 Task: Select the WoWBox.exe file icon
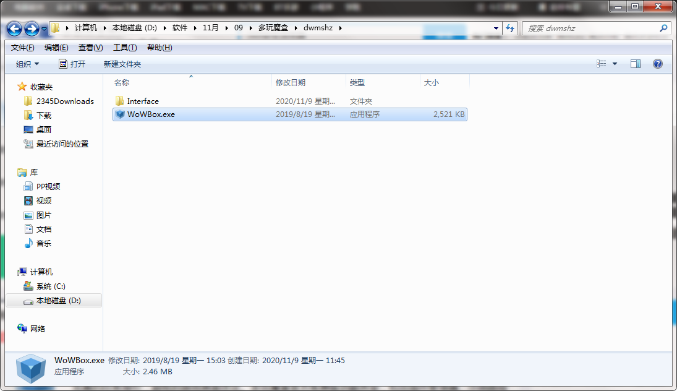120,114
